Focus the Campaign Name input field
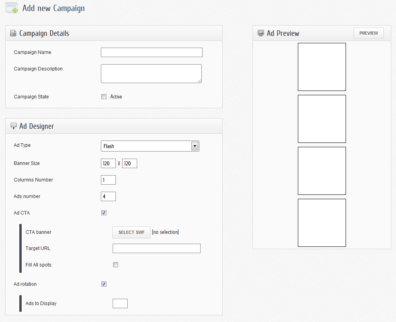396x322 pixels. point(152,52)
